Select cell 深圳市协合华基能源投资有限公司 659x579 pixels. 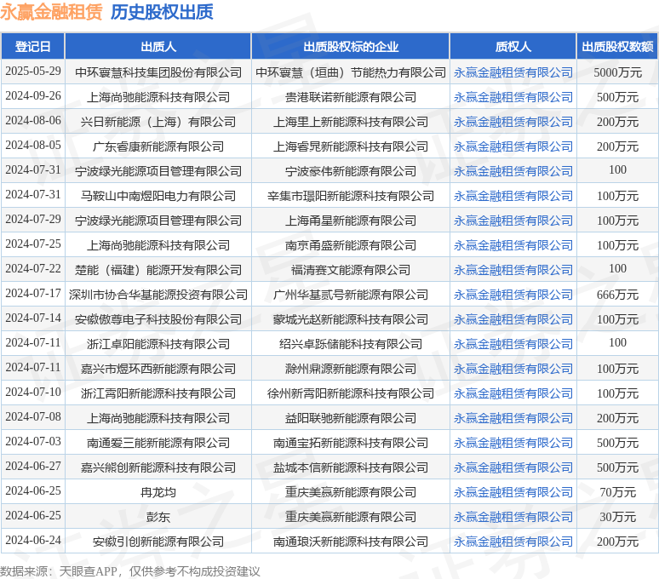pyautogui.click(x=158, y=295)
